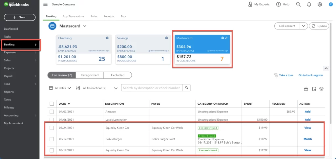Open the Mastercard account dropdown
336x159 pixels.
tap(85, 26)
